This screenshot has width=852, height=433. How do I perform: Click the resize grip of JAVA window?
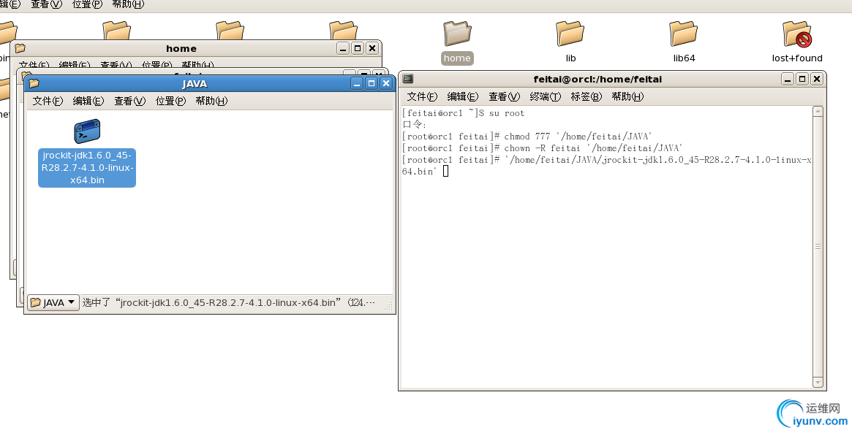388,307
